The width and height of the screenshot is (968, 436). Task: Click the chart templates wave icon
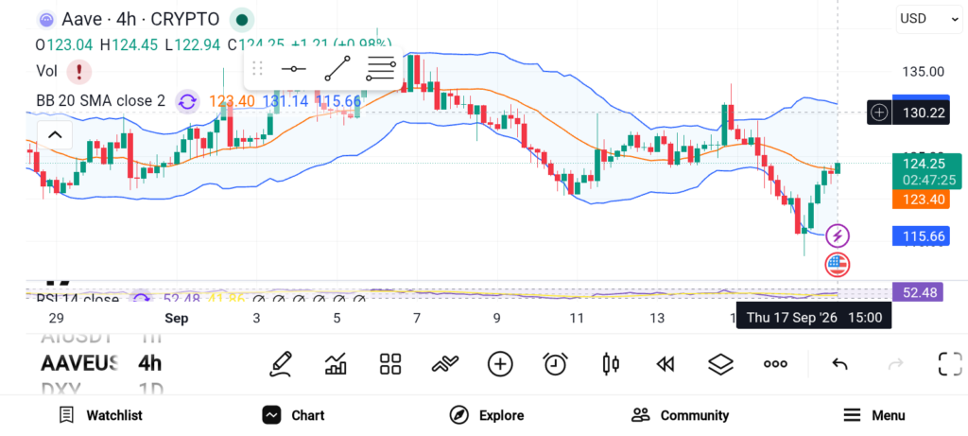point(445,364)
